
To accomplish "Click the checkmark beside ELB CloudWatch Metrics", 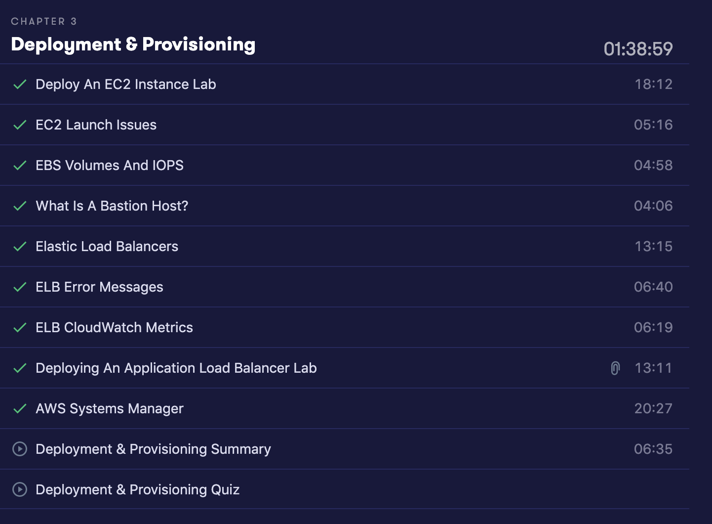I will click(20, 328).
